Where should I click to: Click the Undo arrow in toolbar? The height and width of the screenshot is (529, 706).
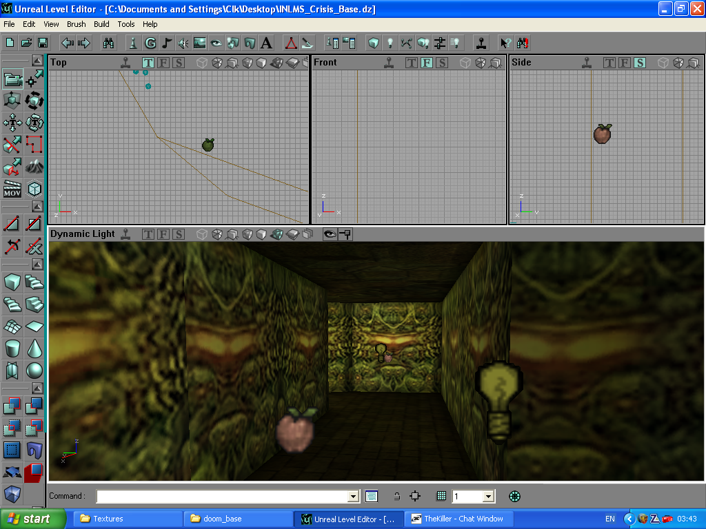68,43
